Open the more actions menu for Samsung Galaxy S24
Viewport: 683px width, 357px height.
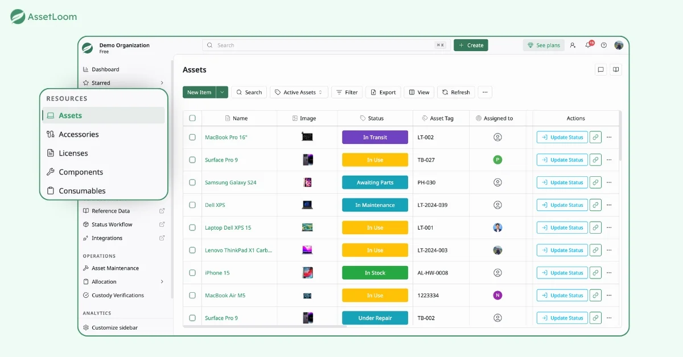(x=609, y=182)
